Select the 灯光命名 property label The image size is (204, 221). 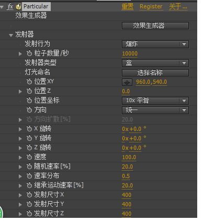[x=38, y=72]
